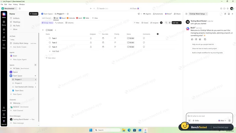Click the Upgrade icon in the left rail
Image resolution: width=236 pixels, height=133 pixels.
[x=4, y=122]
